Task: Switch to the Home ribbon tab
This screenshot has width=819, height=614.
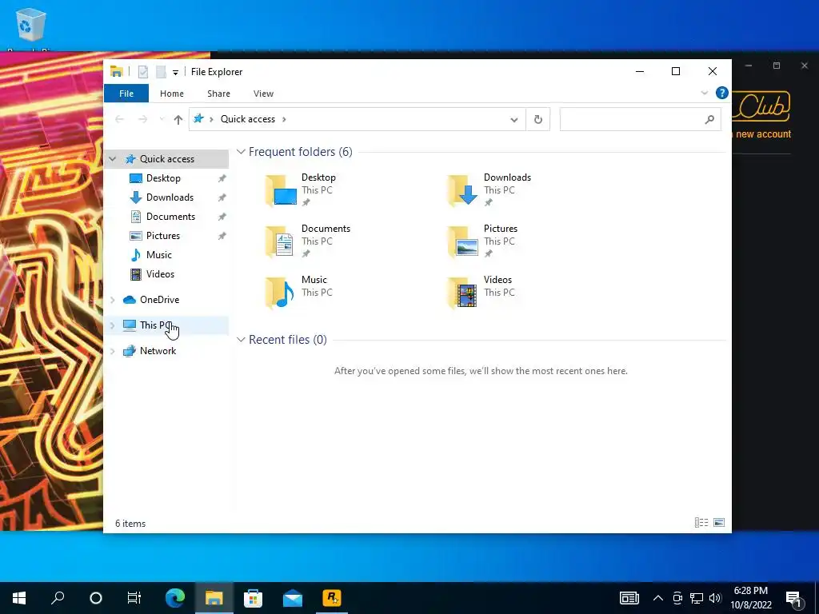Action: coord(172,94)
